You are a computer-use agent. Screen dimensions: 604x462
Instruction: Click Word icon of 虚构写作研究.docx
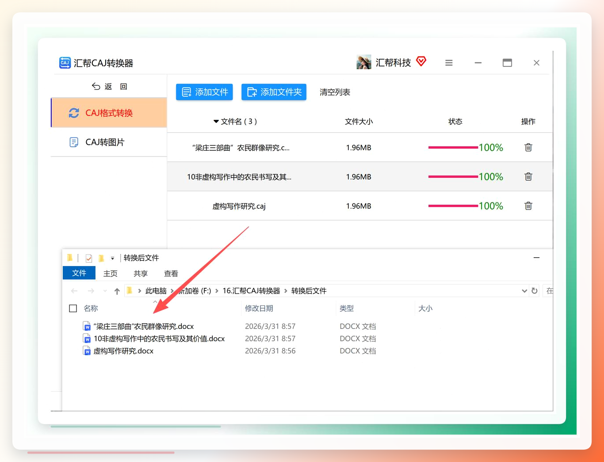tap(87, 351)
